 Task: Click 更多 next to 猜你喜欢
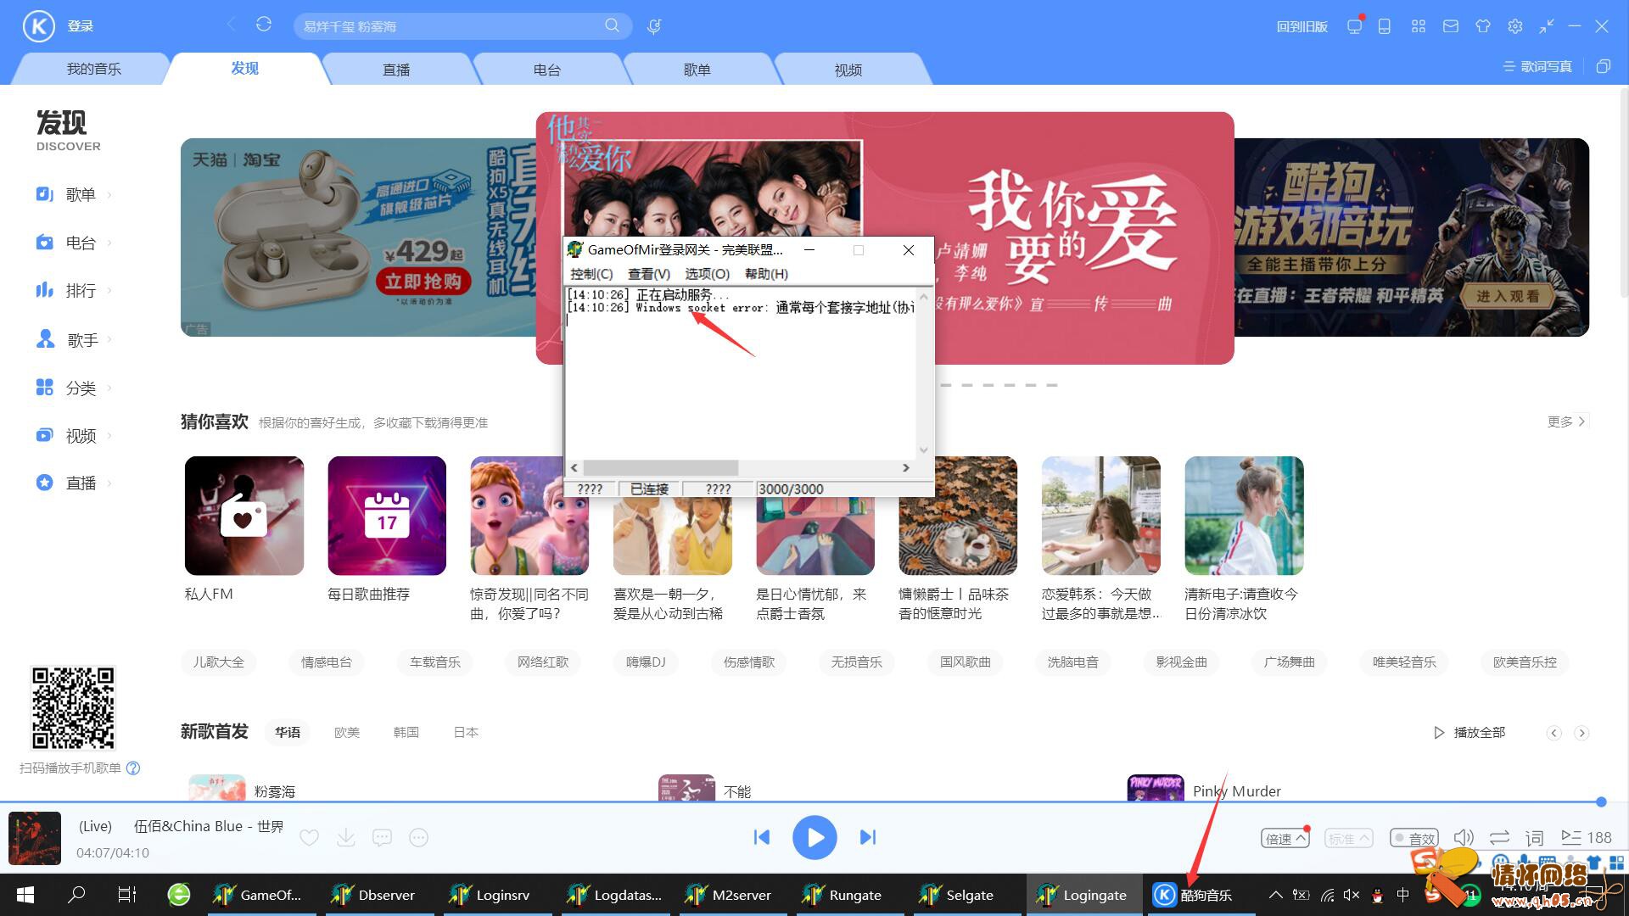pyautogui.click(x=1566, y=422)
